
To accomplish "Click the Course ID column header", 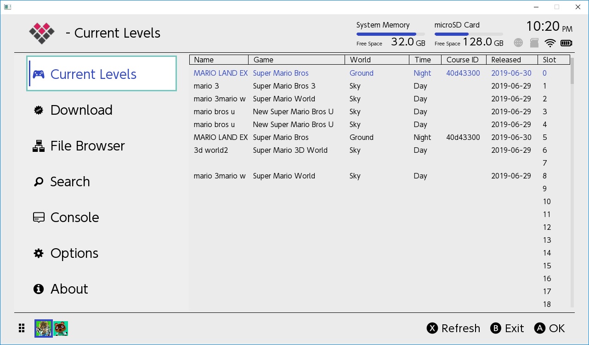I will click(464, 60).
